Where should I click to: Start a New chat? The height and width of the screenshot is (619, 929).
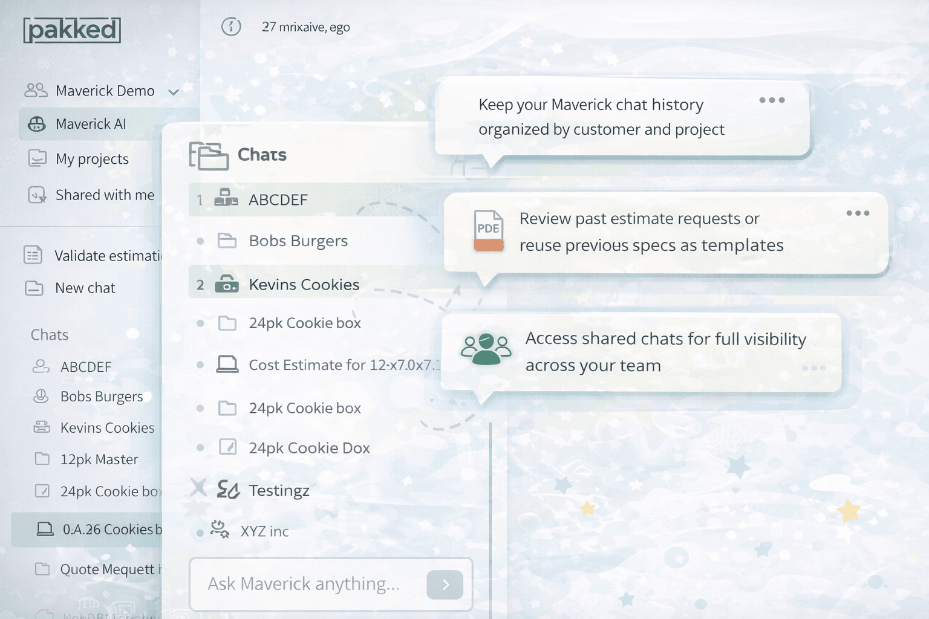coord(85,288)
